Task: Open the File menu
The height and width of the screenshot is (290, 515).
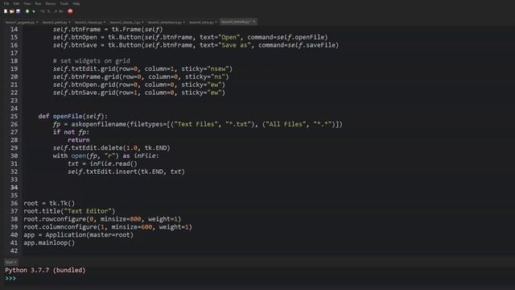Action: click(x=6, y=3)
